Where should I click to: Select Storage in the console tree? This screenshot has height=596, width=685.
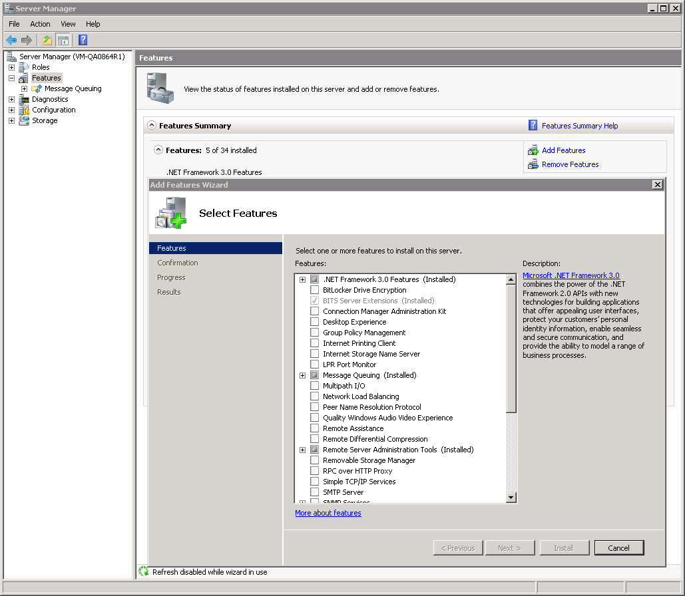45,120
